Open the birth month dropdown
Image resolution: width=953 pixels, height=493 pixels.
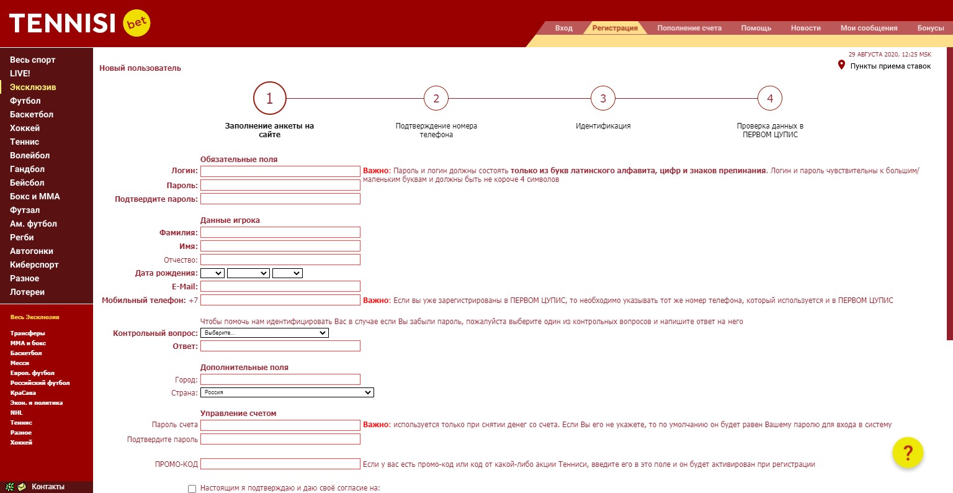tap(248, 273)
